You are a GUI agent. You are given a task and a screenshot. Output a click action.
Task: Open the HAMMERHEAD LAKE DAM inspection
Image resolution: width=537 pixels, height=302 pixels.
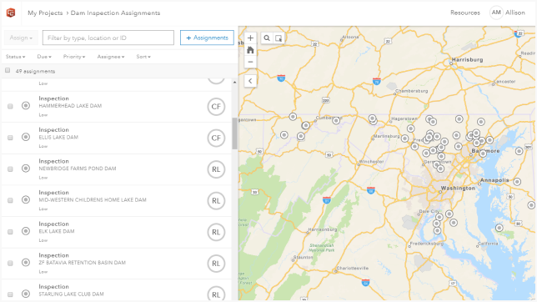coord(117,107)
